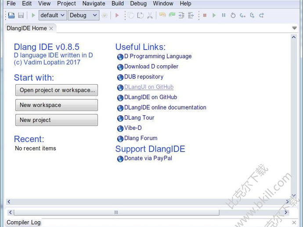Open the Project menu
This screenshot has width=303, height=227.
[66, 4]
